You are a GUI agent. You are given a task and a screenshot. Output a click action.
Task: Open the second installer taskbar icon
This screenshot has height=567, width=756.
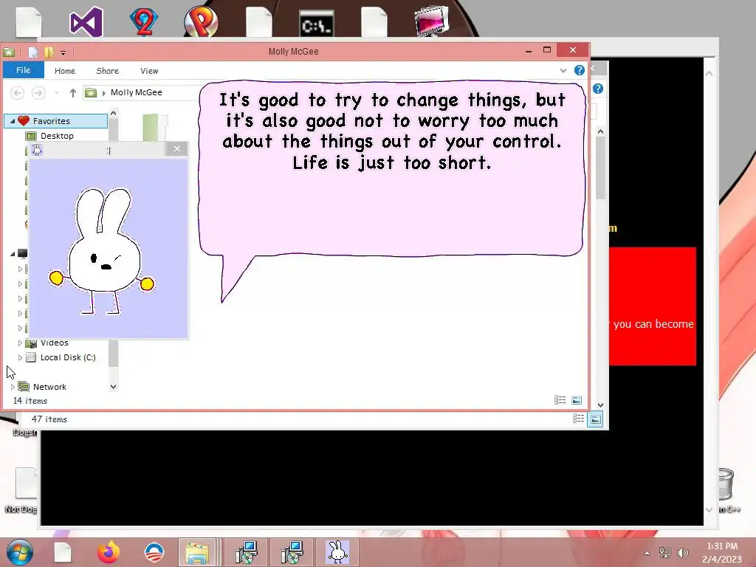(x=291, y=552)
